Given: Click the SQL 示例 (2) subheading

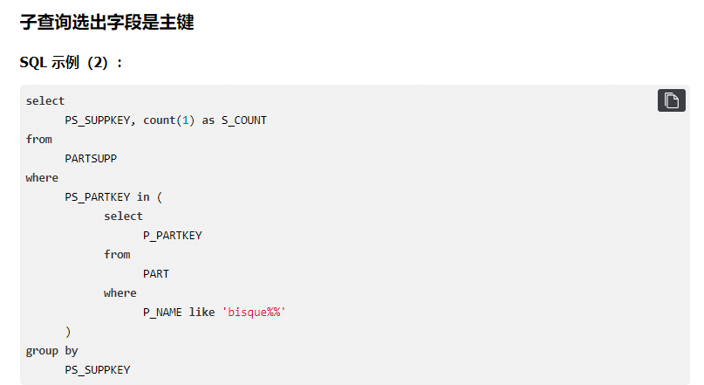Looking at the screenshot, I should pos(72,63).
